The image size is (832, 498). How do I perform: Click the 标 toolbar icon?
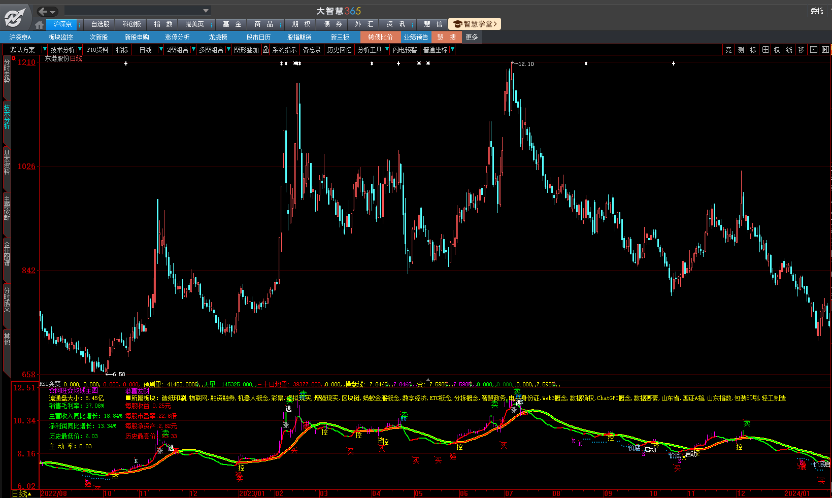click(x=753, y=50)
